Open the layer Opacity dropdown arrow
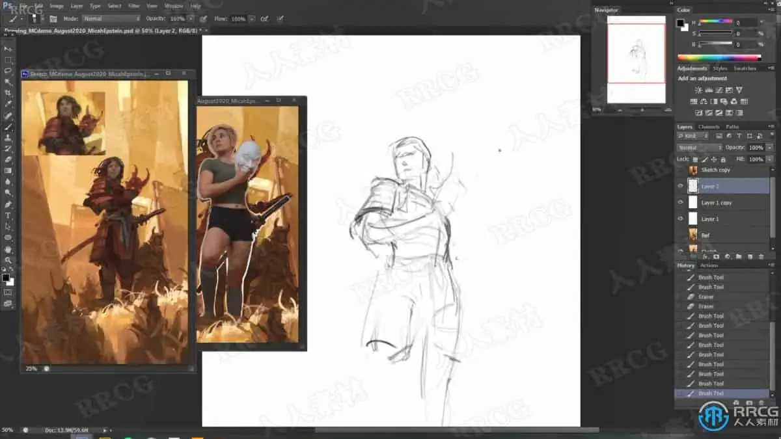 770,148
